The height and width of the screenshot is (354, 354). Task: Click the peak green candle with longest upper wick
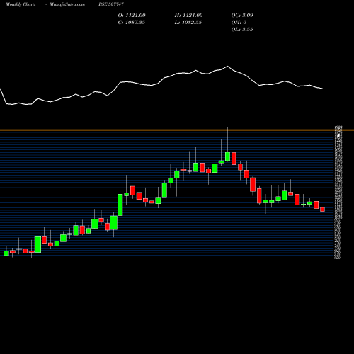coord(227,156)
